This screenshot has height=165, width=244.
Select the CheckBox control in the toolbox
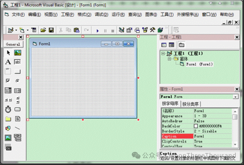click(x=8, y=81)
